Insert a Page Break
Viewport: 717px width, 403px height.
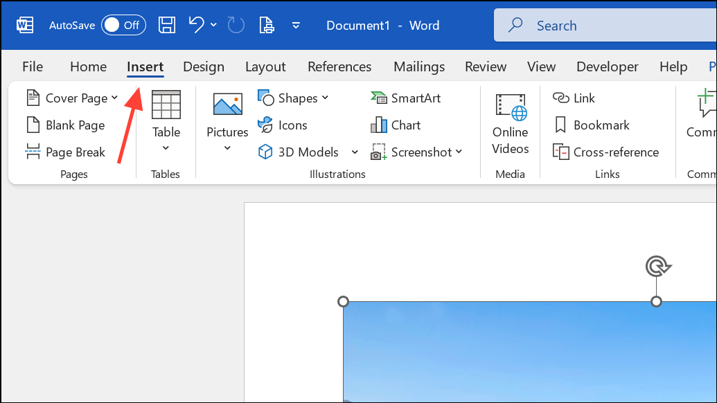(65, 152)
